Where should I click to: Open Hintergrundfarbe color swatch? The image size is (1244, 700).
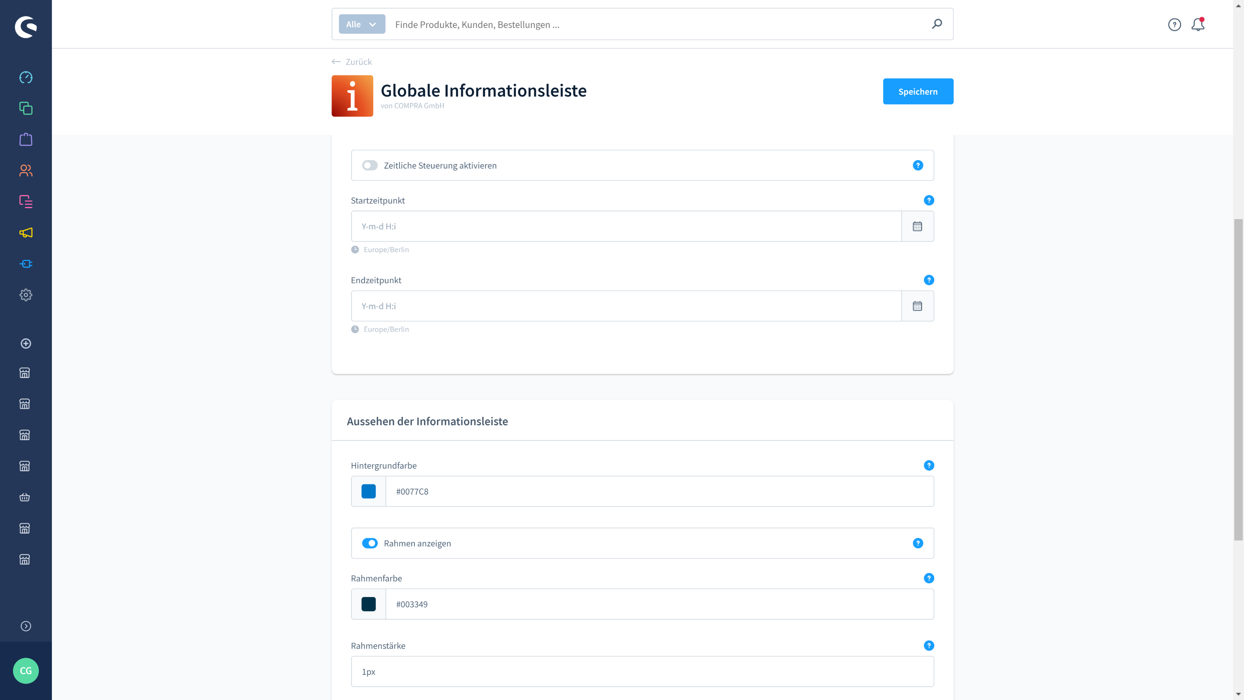(x=369, y=491)
